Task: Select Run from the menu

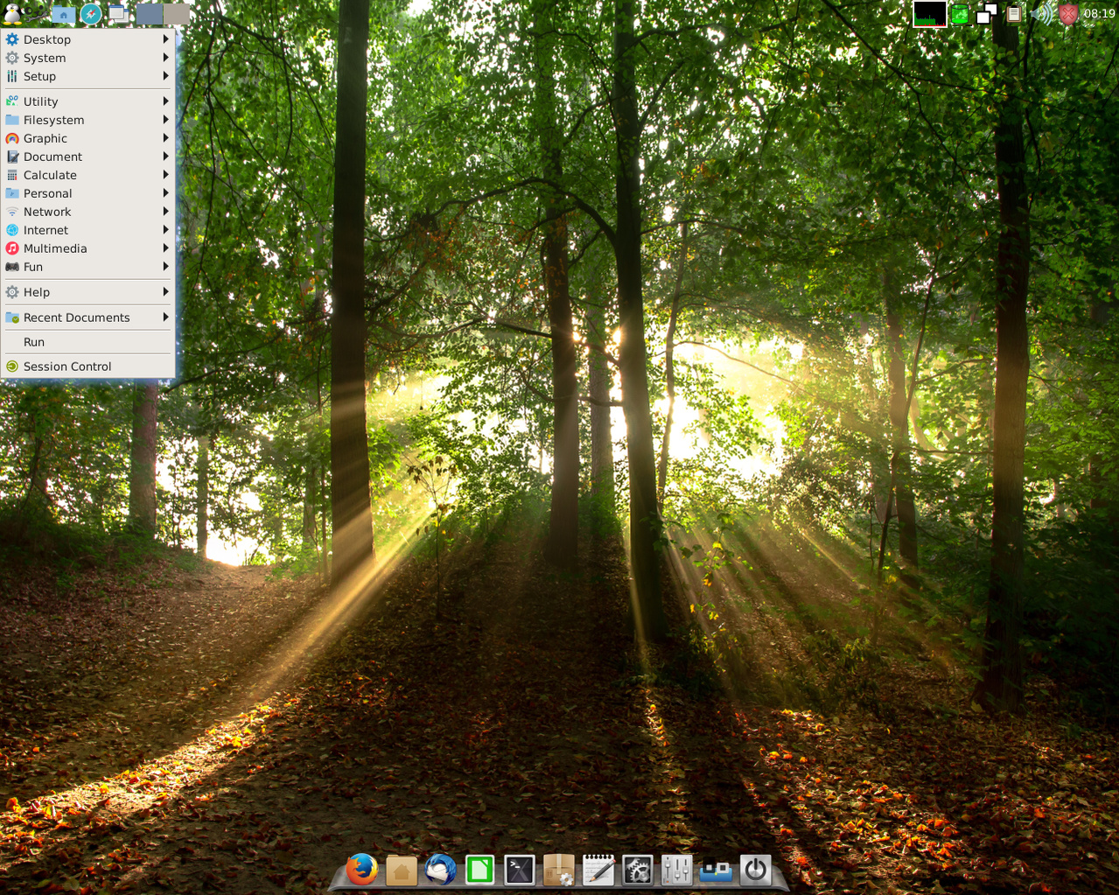Action: click(87, 342)
